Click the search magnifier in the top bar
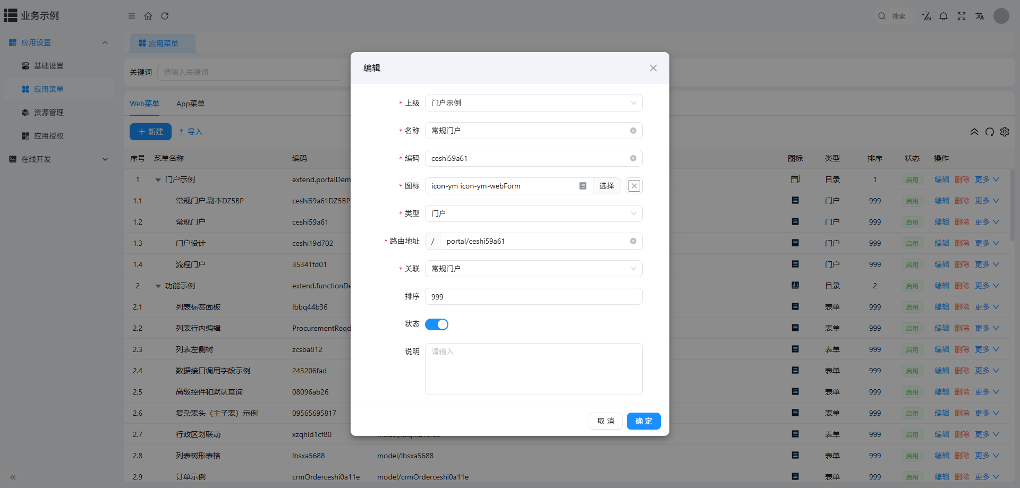The image size is (1020, 488). (882, 16)
